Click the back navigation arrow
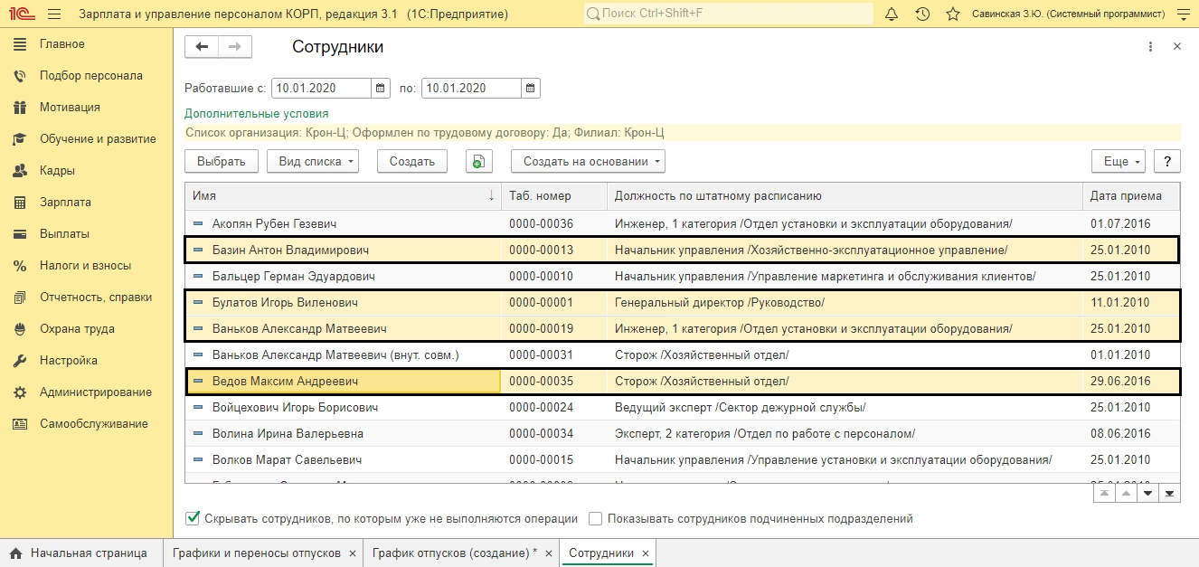 (202, 47)
